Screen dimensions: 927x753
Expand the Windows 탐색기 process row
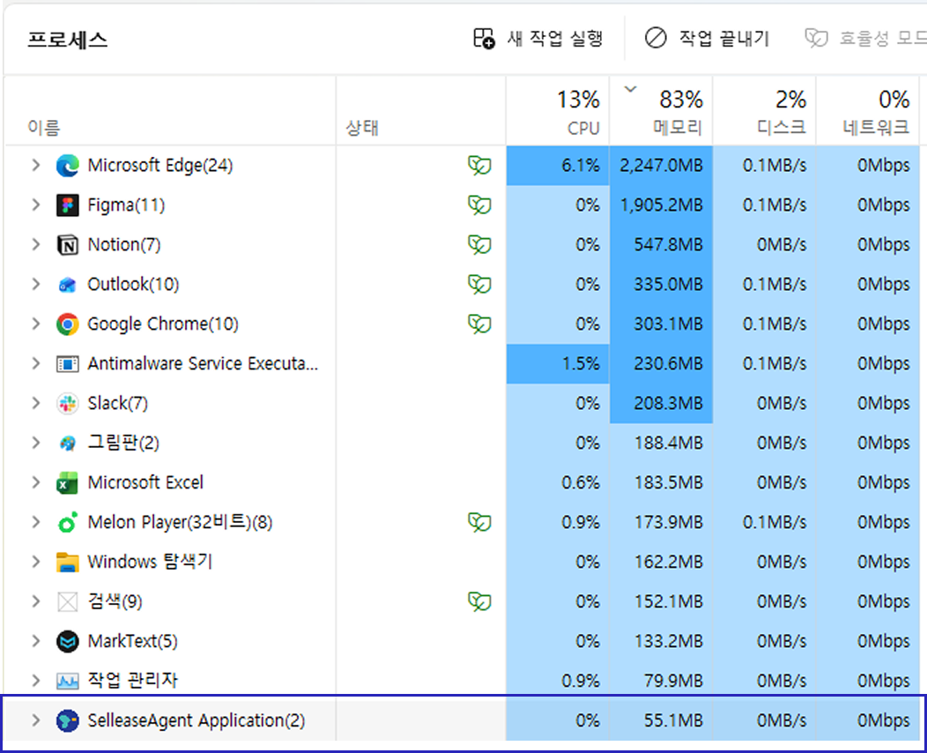[35, 562]
